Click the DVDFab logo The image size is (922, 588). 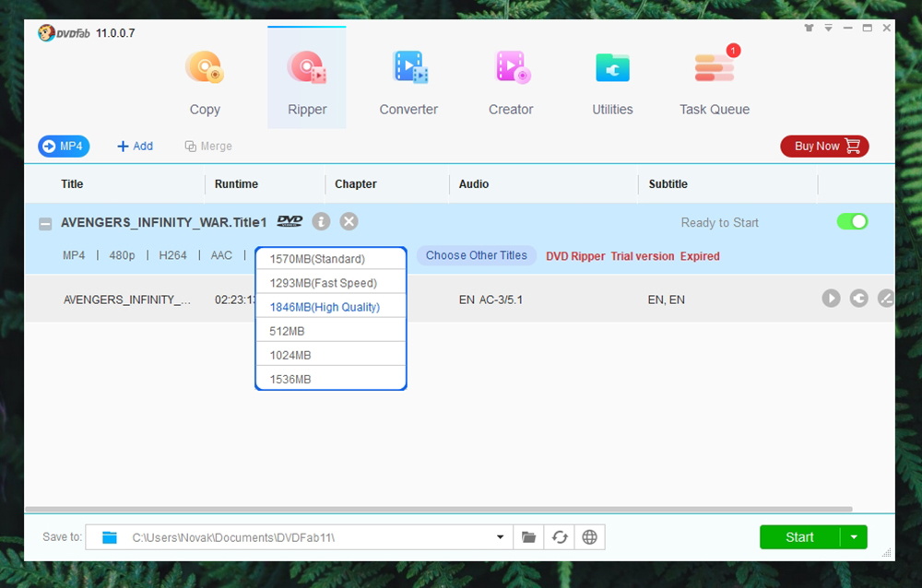(65, 33)
